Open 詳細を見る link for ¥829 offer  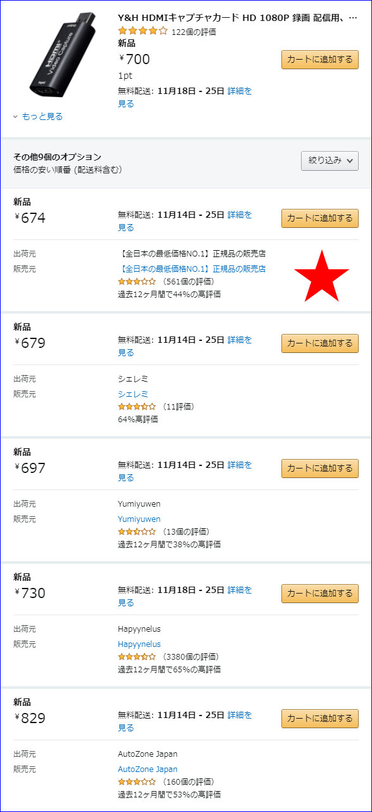185,721
